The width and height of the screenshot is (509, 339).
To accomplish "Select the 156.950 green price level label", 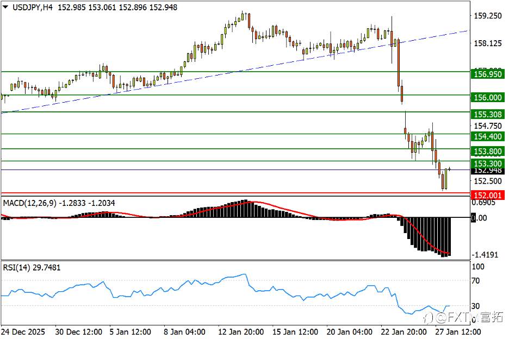I will pyautogui.click(x=488, y=74).
